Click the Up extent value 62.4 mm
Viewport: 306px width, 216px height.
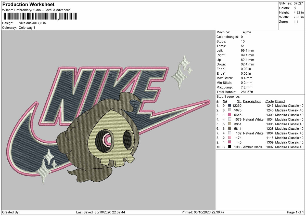click(x=247, y=60)
